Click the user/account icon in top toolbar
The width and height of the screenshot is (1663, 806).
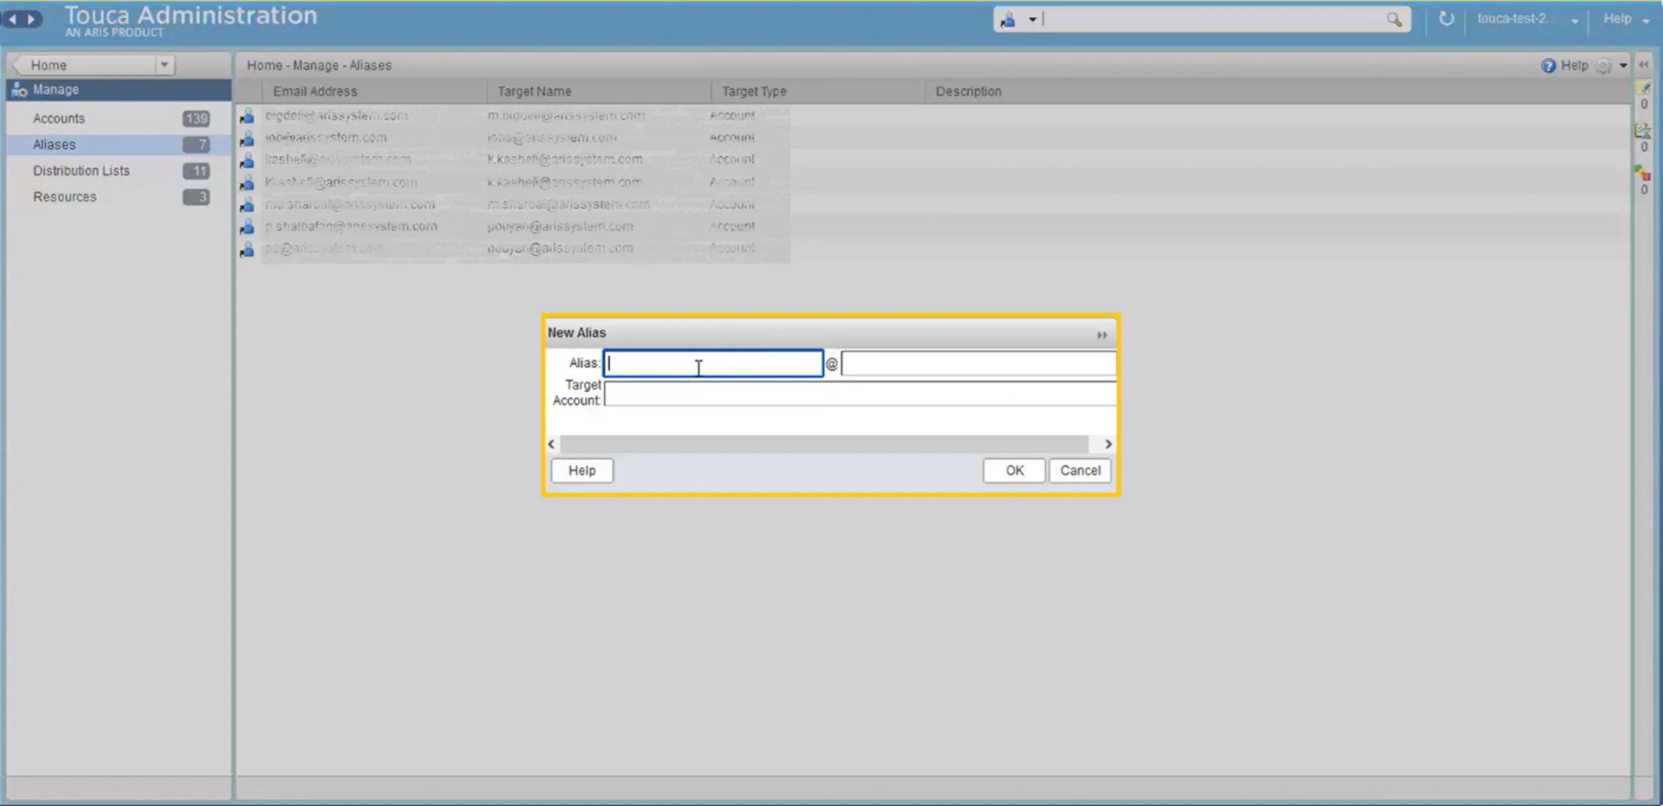1009,19
